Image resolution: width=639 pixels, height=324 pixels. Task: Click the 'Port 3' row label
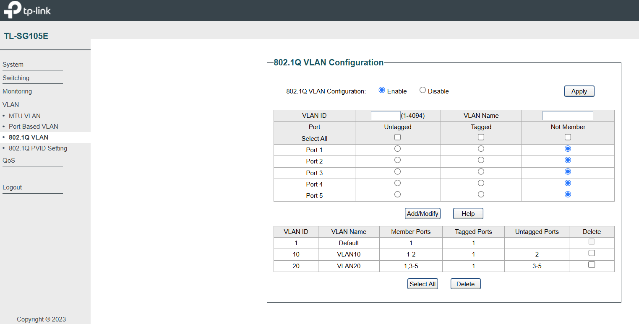314,173
